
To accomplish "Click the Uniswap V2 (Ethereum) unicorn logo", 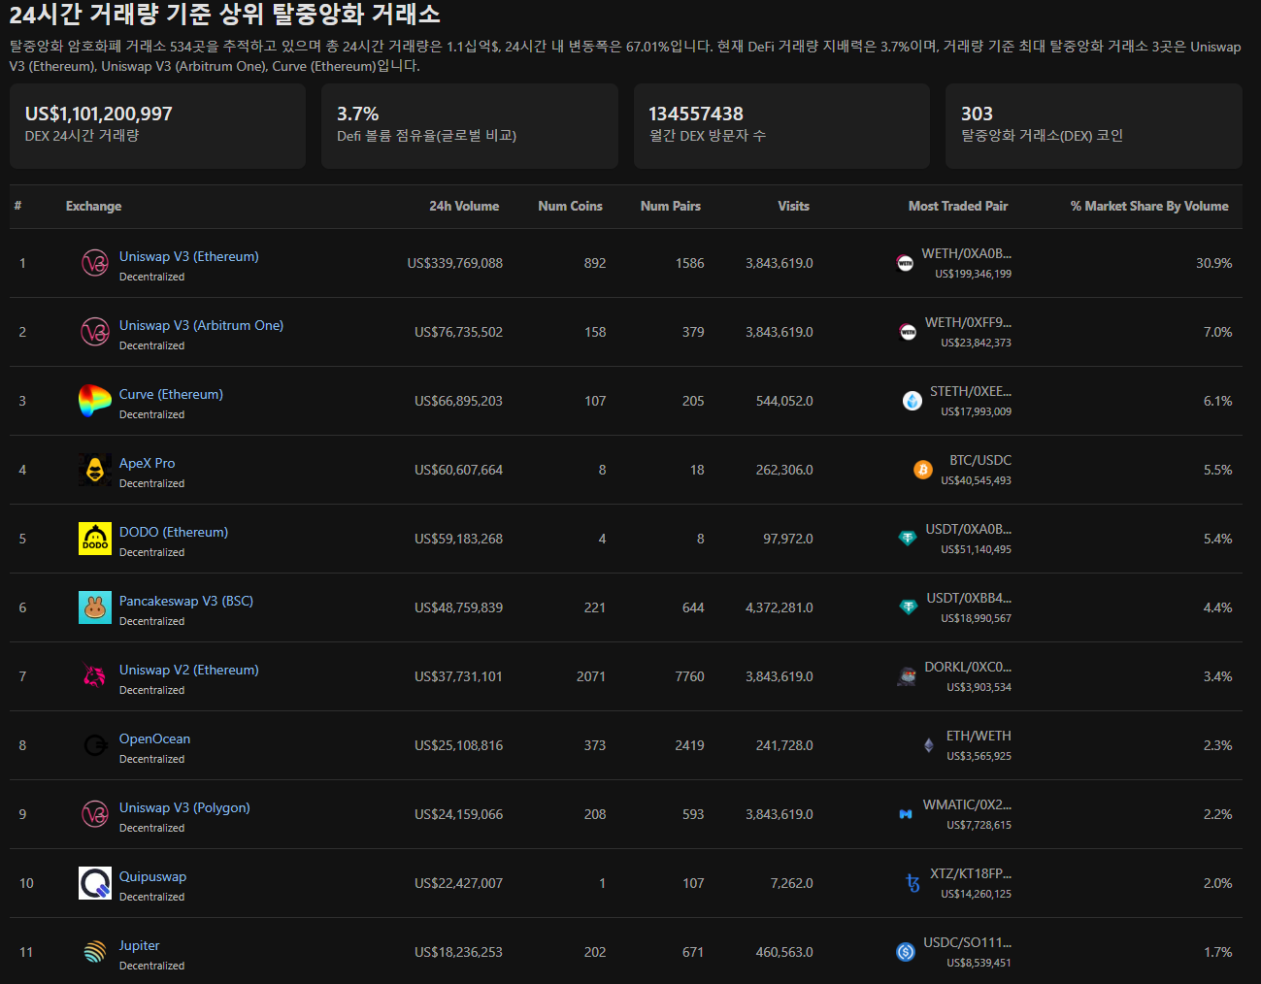I will coord(95,676).
